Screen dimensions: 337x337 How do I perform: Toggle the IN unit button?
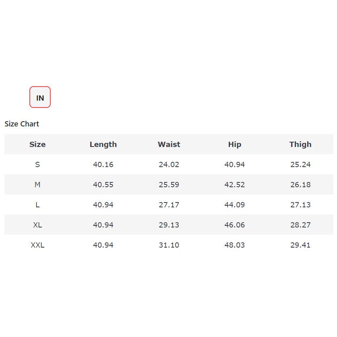(40, 97)
